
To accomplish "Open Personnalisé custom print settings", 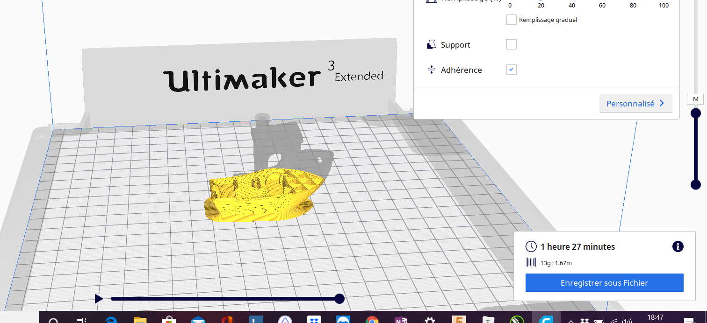I will [x=635, y=104].
